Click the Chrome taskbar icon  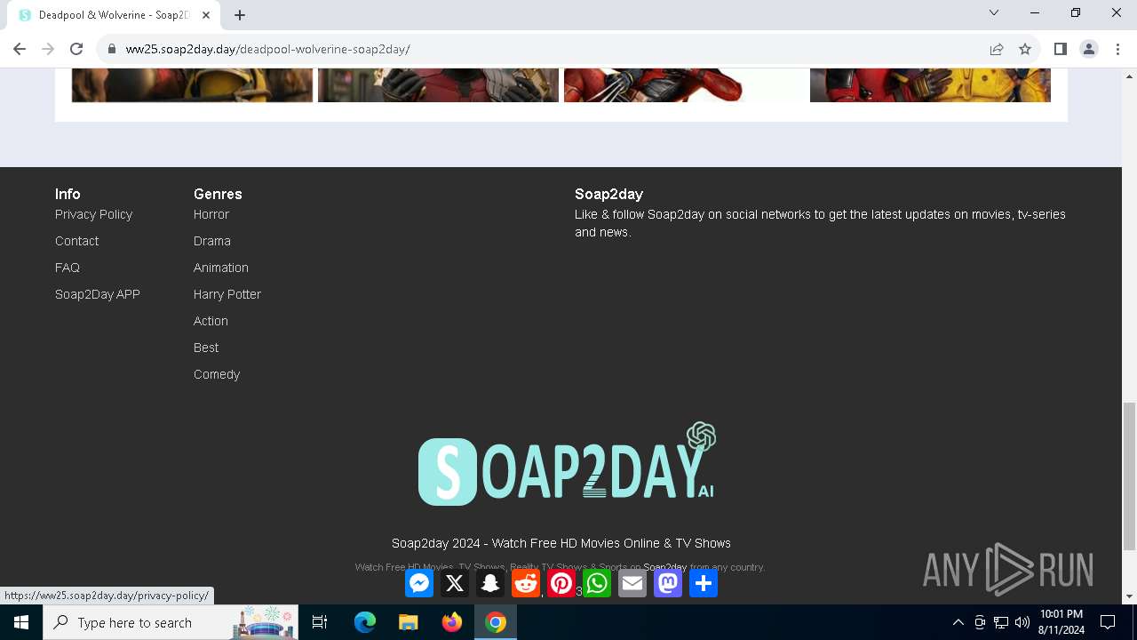point(496,622)
